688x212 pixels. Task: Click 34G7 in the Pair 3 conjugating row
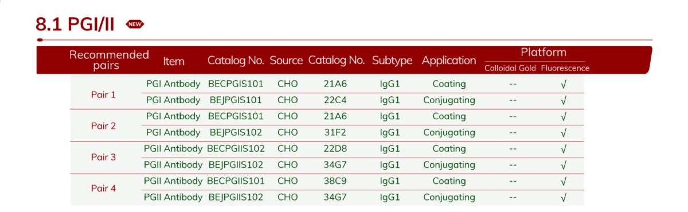pyautogui.click(x=335, y=165)
